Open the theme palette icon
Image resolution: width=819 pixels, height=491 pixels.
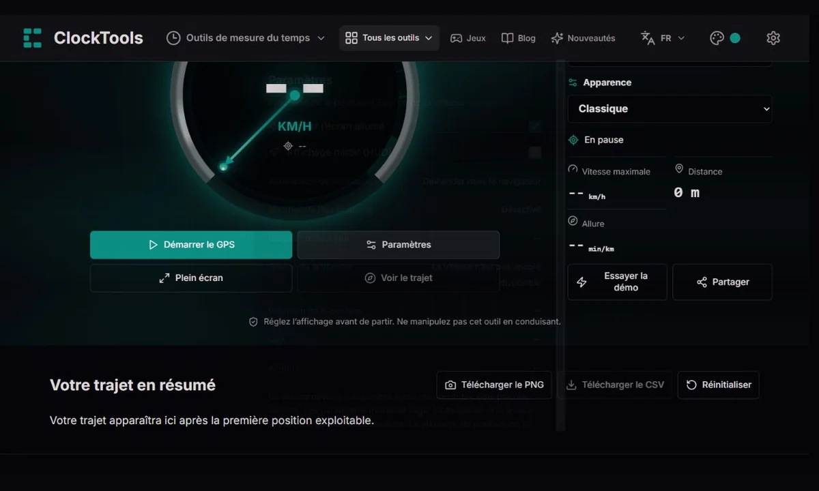pos(717,38)
